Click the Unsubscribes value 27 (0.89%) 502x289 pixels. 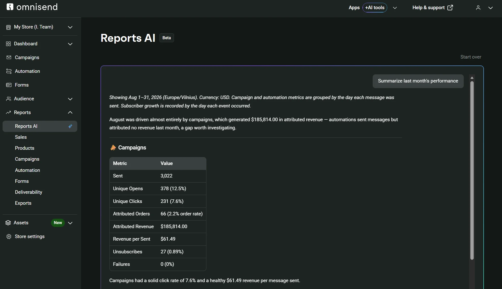(x=172, y=252)
